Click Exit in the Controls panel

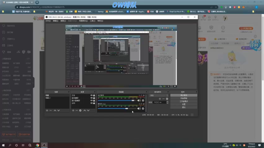click(184, 107)
